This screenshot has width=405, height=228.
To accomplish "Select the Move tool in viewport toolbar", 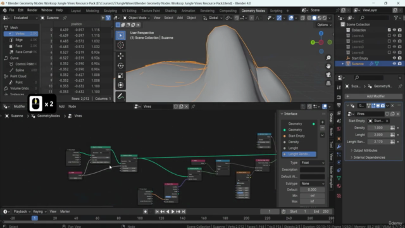I will pos(121,56).
